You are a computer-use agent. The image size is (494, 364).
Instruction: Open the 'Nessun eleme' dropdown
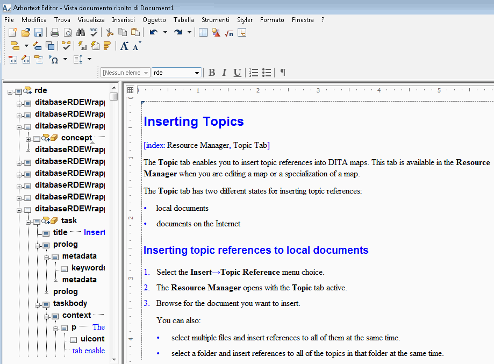126,73
